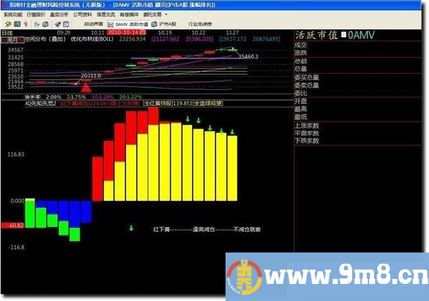Click the blue stacked-books toolbar icon
This screenshot has height=301, width=429.
coord(46,25)
